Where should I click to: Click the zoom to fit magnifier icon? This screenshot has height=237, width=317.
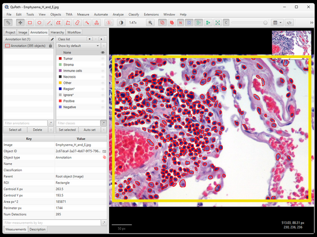(x=150, y=22)
